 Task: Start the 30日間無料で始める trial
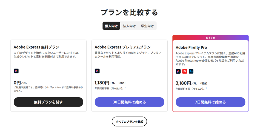[x=129, y=102]
